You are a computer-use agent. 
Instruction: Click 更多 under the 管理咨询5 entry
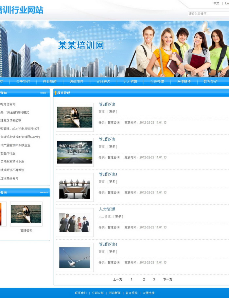point(112,182)
